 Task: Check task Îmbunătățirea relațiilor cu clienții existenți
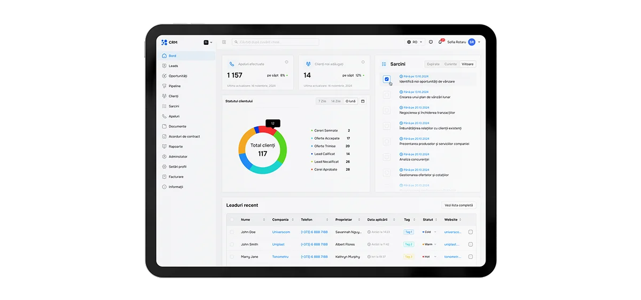click(x=387, y=126)
